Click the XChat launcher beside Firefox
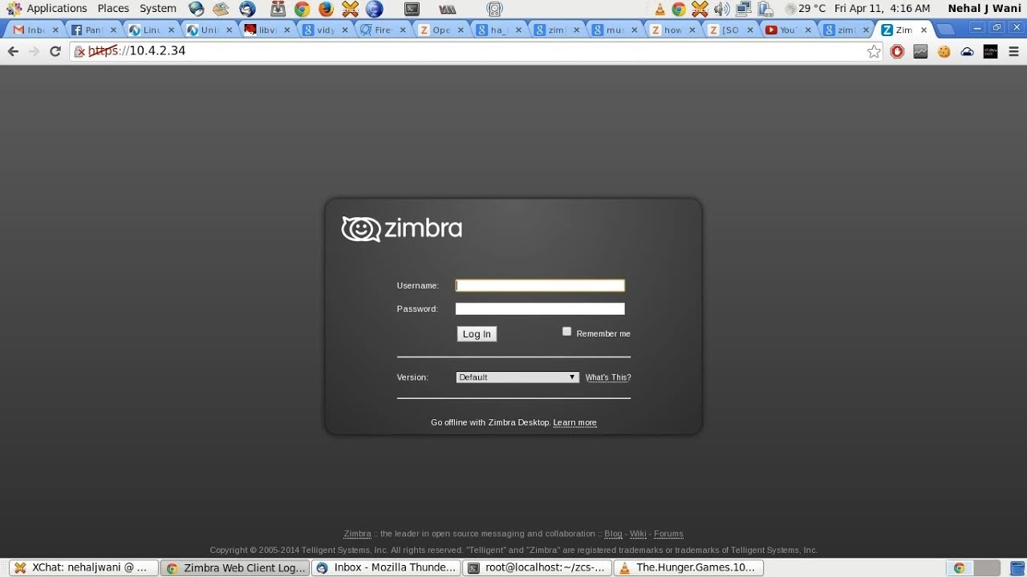 350,9
